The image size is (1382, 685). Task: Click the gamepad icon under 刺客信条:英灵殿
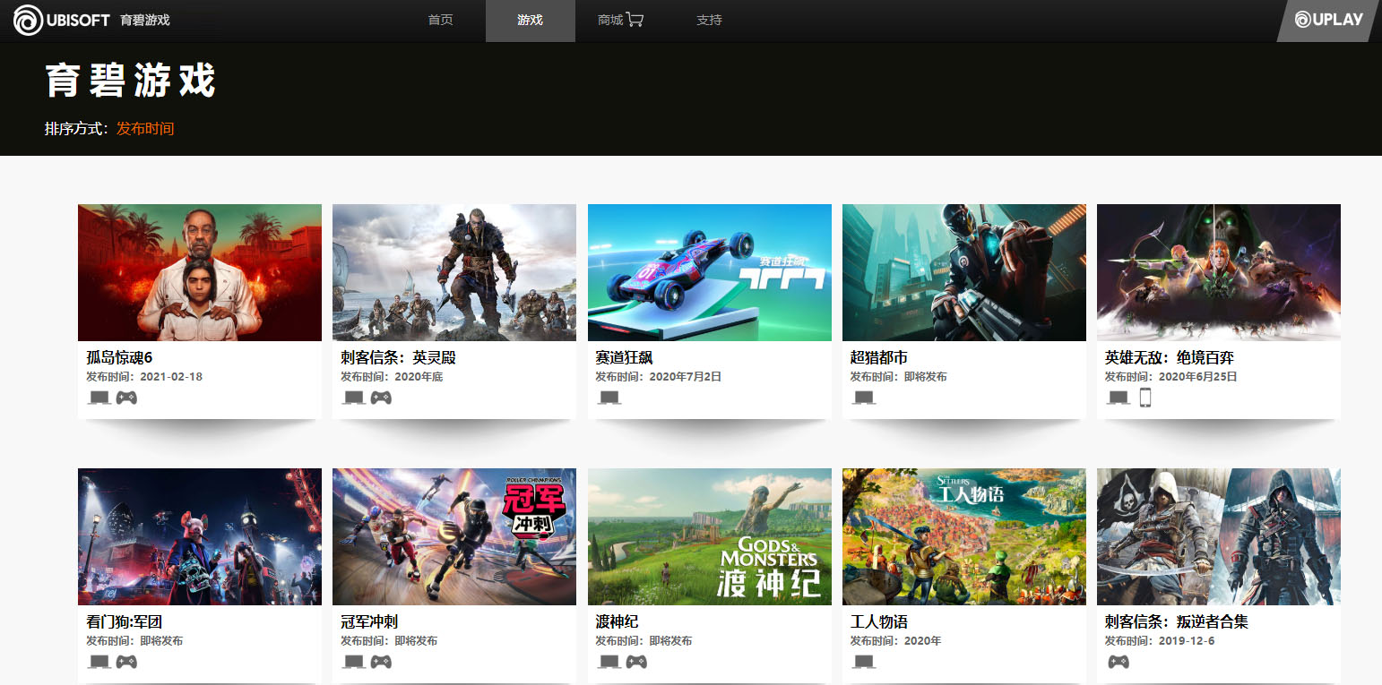click(381, 398)
